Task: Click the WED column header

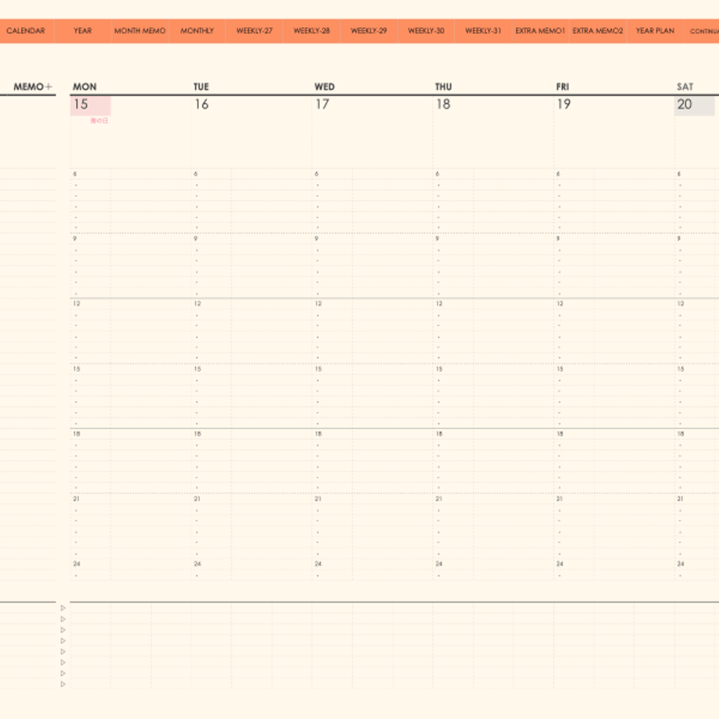Action: (324, 87)
